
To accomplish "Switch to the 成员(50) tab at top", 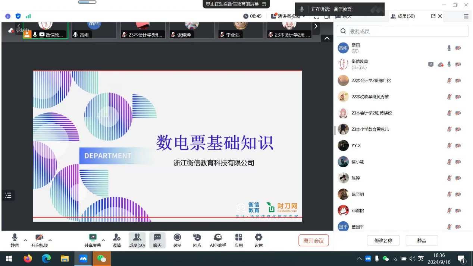I will click(x=402, y=16).
